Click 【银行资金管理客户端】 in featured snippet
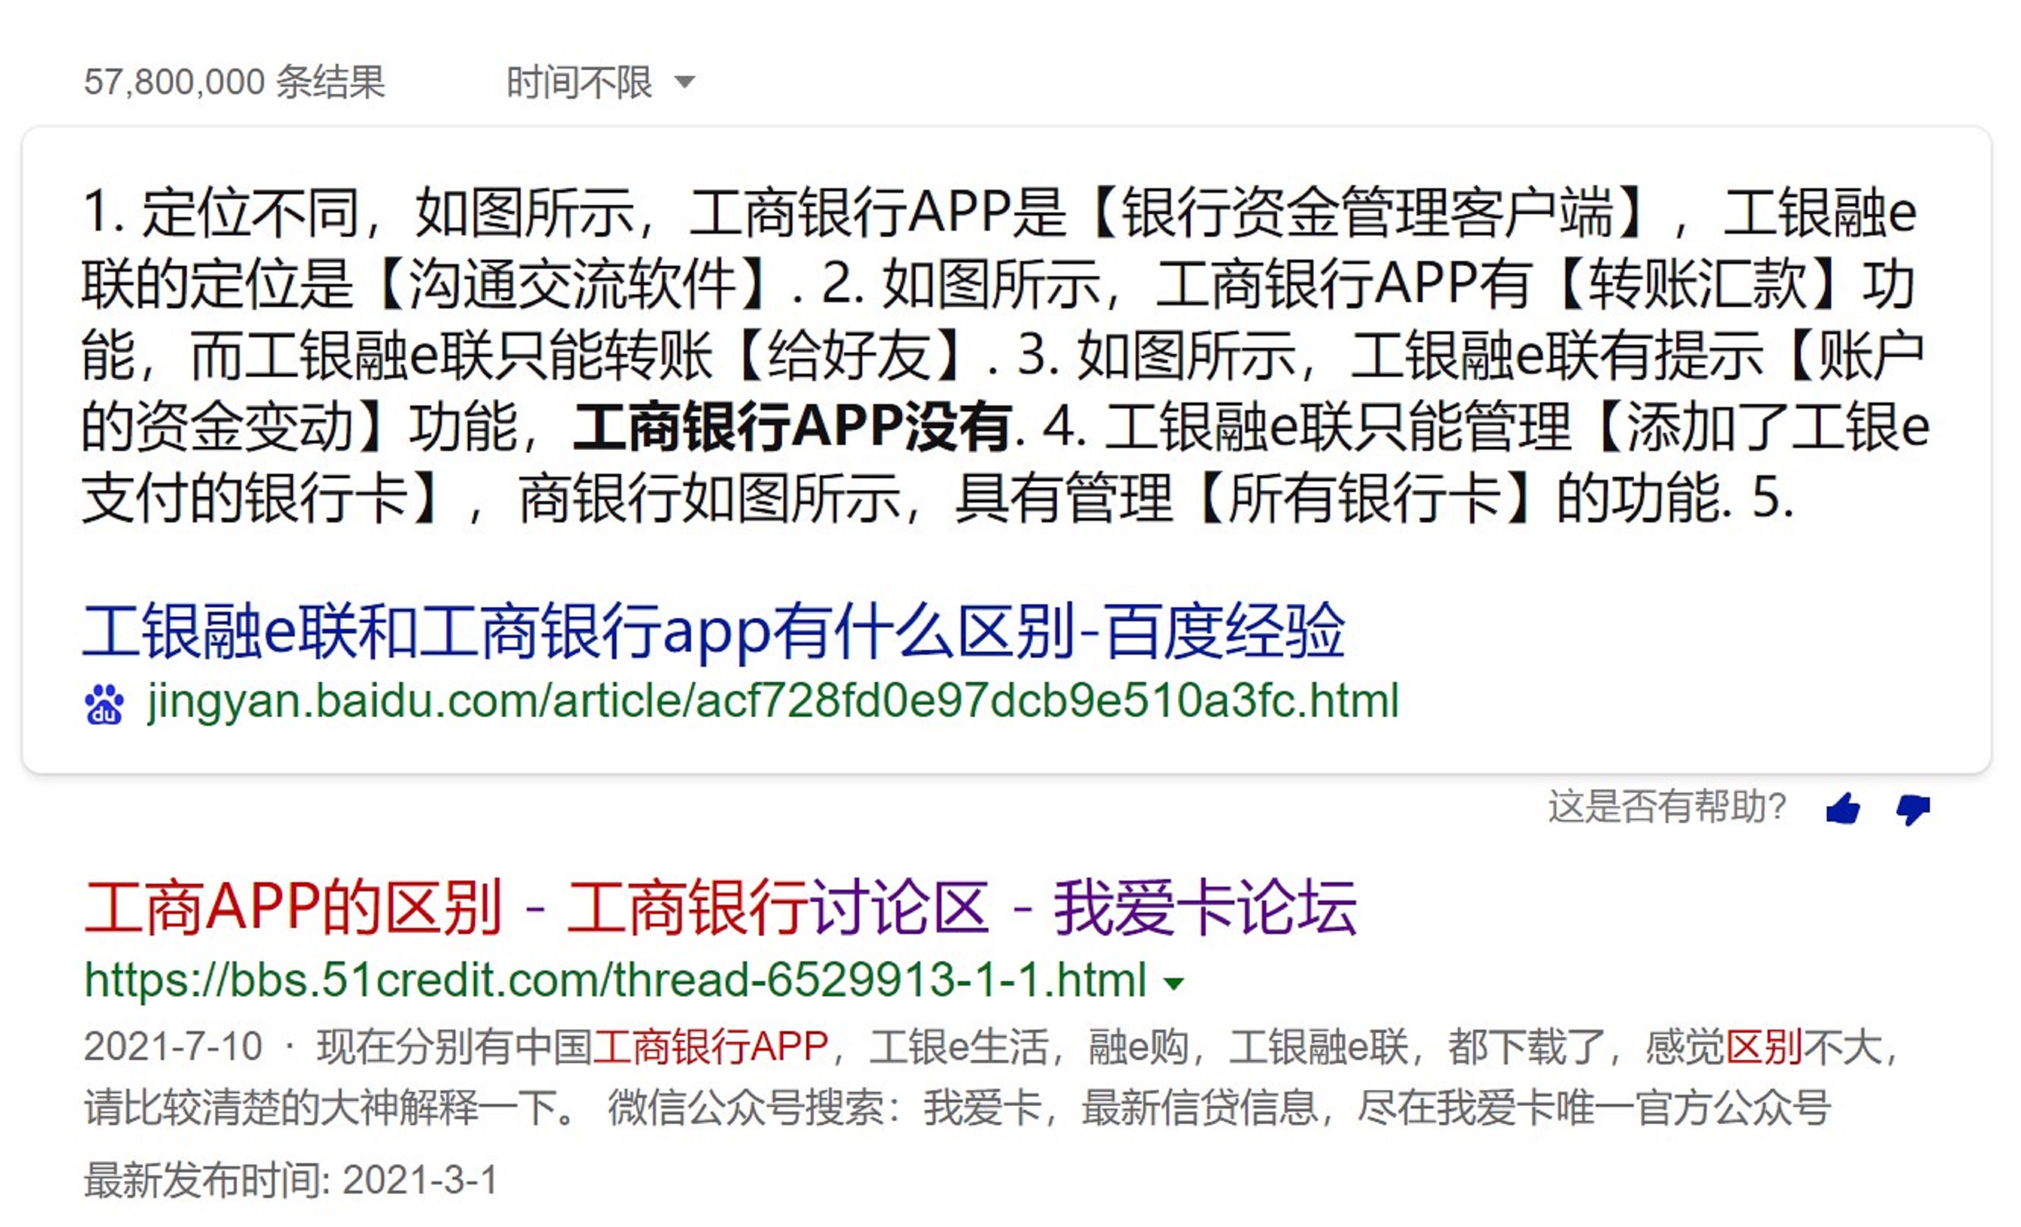This screenshot has height=1227, width=2021. (1369, 213)
